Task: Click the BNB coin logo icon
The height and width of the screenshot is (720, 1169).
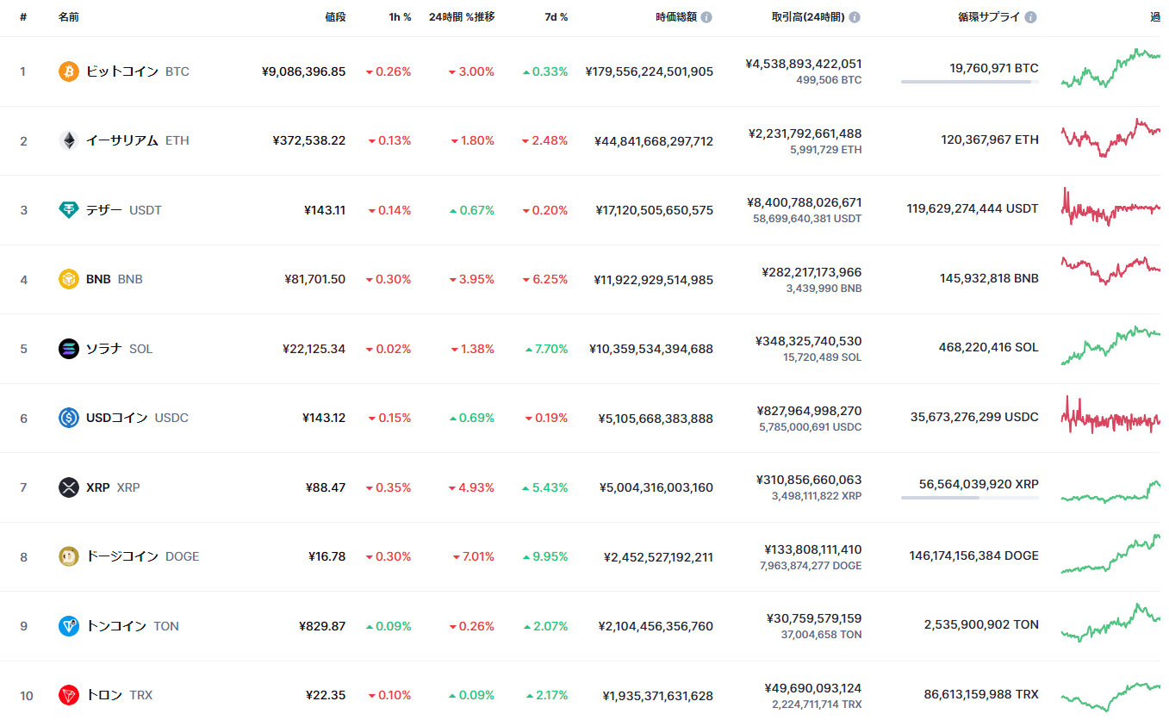Action: pos(69,279)
